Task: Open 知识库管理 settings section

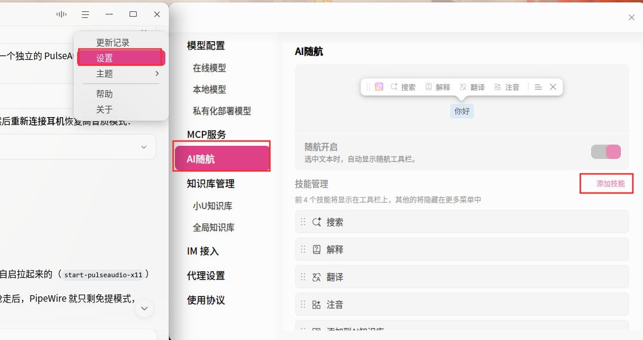Action: coord(211,184)
